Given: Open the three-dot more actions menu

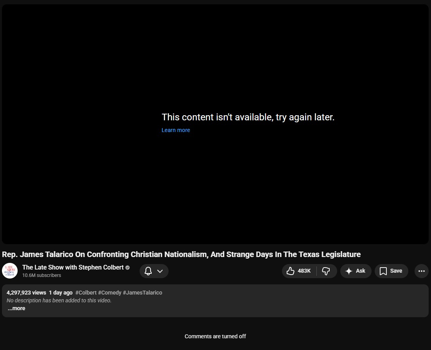Looking at the screenshot, I should point(421,271).
